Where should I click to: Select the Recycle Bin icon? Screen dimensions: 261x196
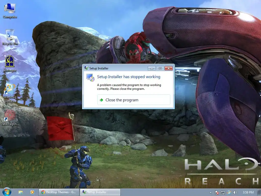coord(10,37)
